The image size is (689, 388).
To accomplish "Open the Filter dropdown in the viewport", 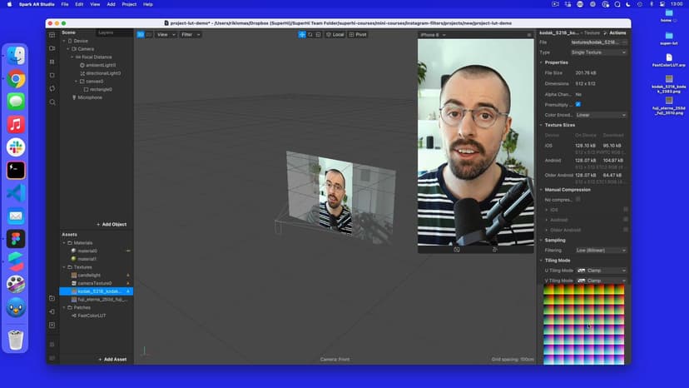I will click(x=191, y=34).
